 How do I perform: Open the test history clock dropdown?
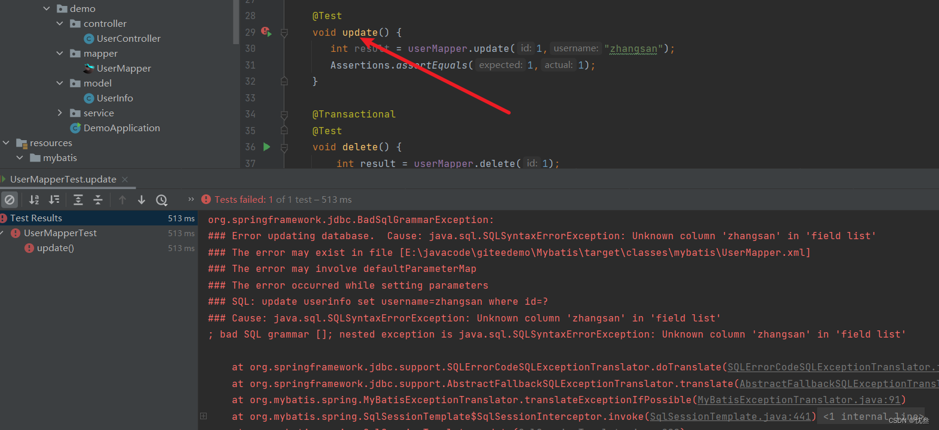[x=162, y=200]
